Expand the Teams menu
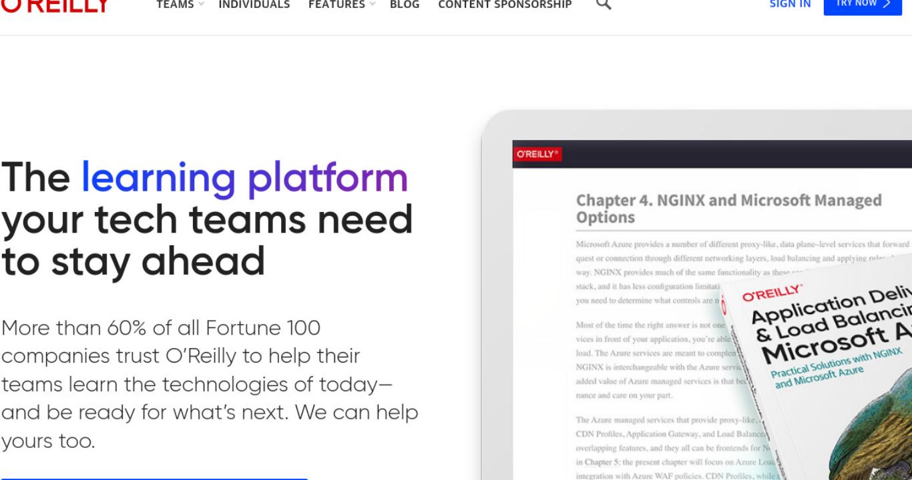The width and height of the screenshot is (912, 480). pyautogui.click(x=180, y=5)
